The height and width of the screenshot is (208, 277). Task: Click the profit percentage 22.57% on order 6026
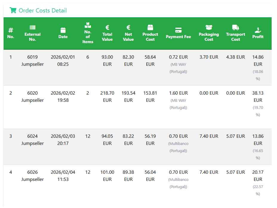(258, 190)
